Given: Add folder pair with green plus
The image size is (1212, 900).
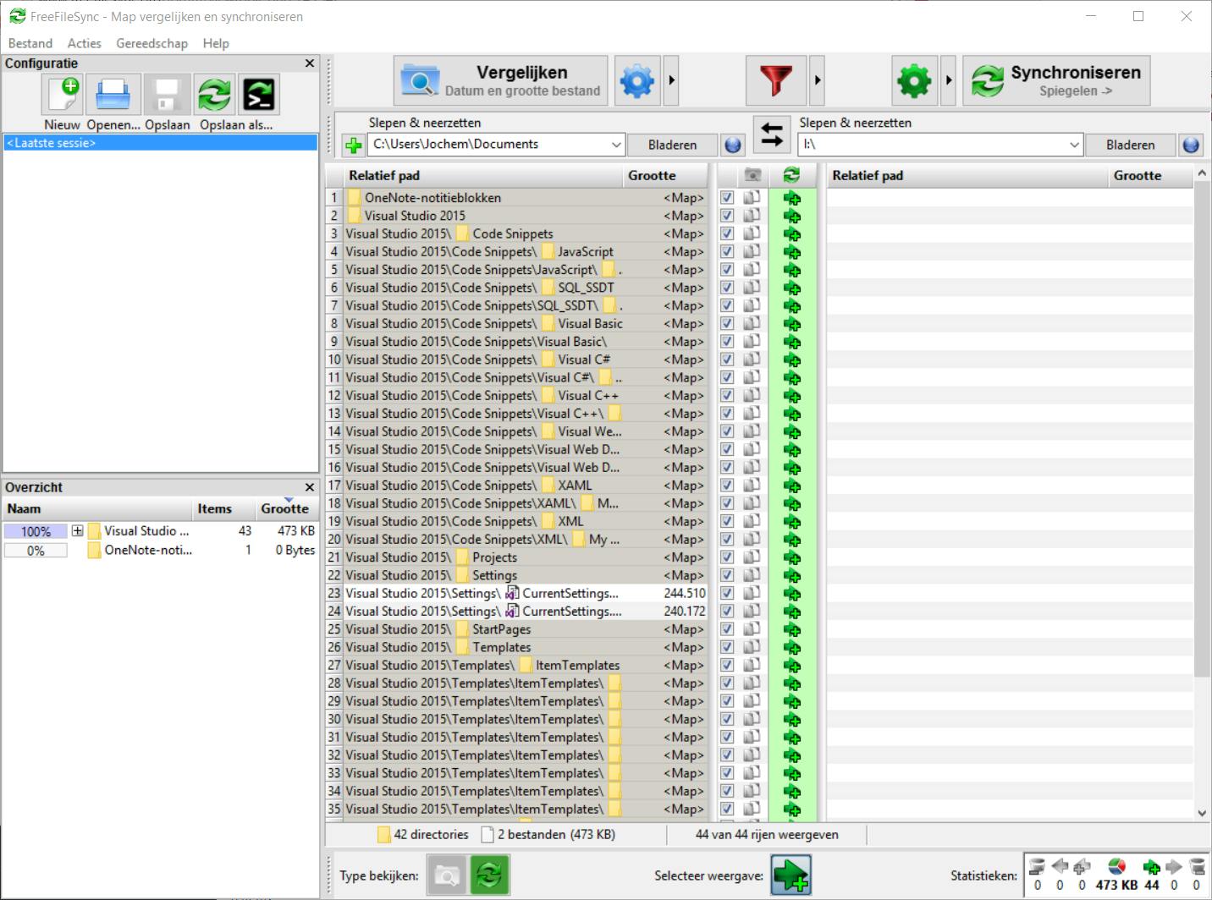Looking at the screenshot, I should (354, 145).
